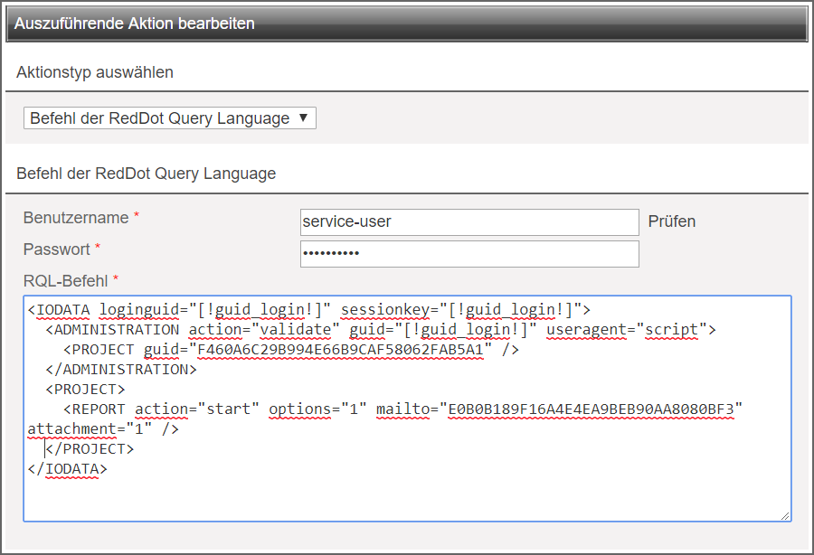
Task: Click the closing '</ADMINISTRATION>' tag line
Action: (x=121, y=370)
